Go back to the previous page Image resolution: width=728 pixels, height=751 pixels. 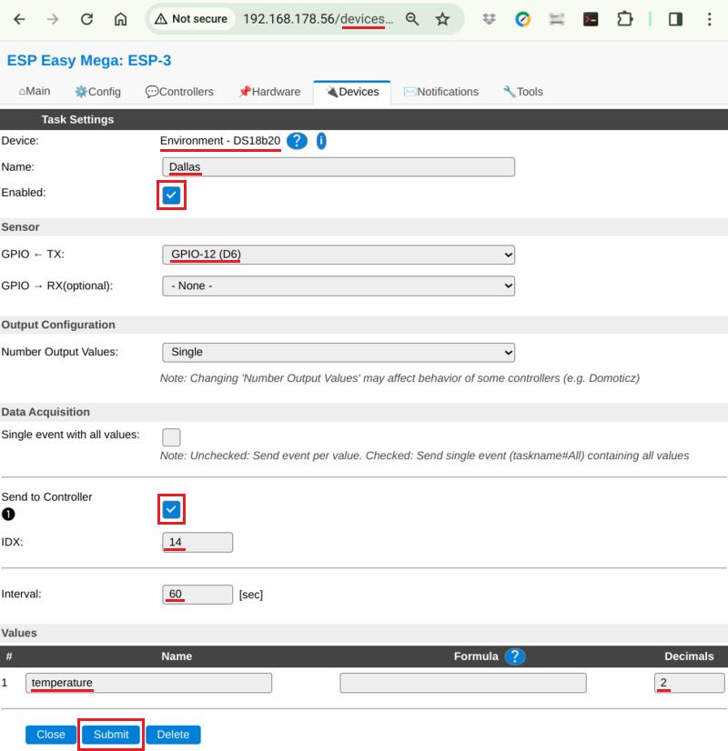coord(19,19)
